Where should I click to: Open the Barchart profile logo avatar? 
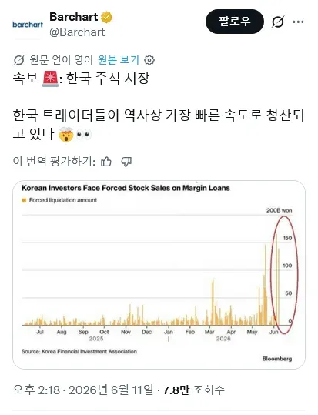(x=28, y=25)
